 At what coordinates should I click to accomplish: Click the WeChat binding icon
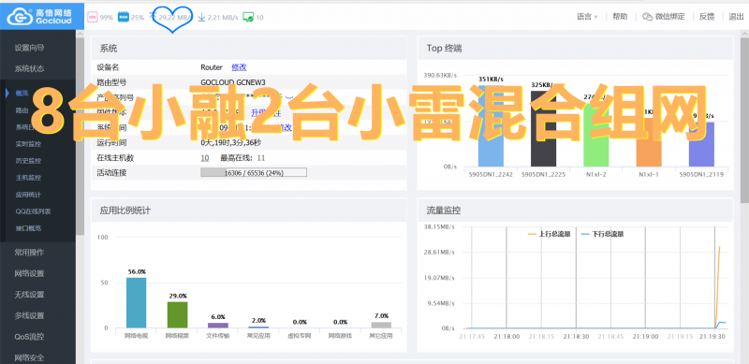coord(647,17)
